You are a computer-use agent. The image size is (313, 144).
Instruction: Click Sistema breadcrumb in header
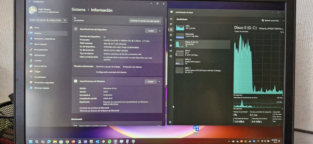(x=79, y=10)
